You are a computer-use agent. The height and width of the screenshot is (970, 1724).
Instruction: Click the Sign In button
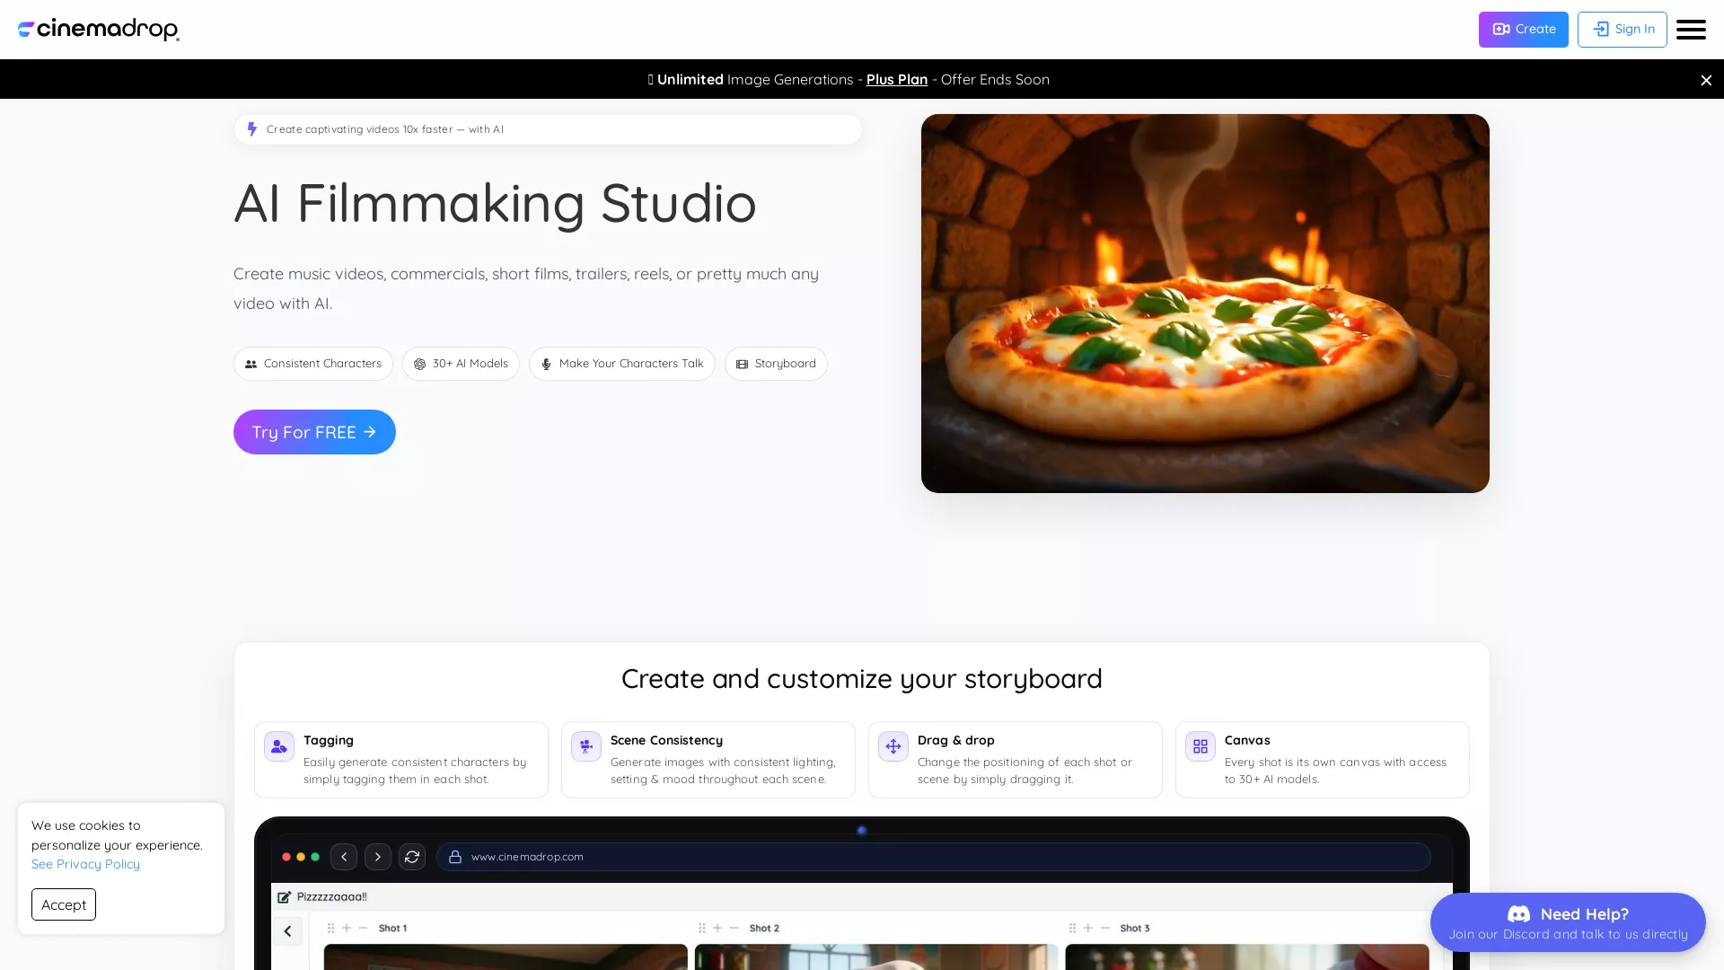pyautogui.click(x=1622, y=30)
